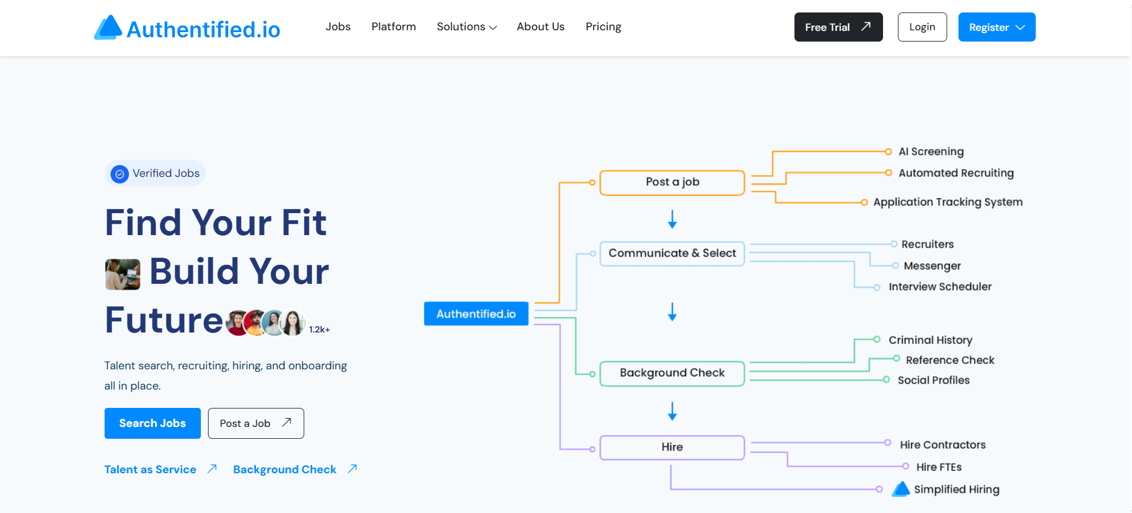Image resolution: width=1132 pixels, height=513 pixels.
Task: Open the Register dropdown button
Action: click(x=997, y=27)
